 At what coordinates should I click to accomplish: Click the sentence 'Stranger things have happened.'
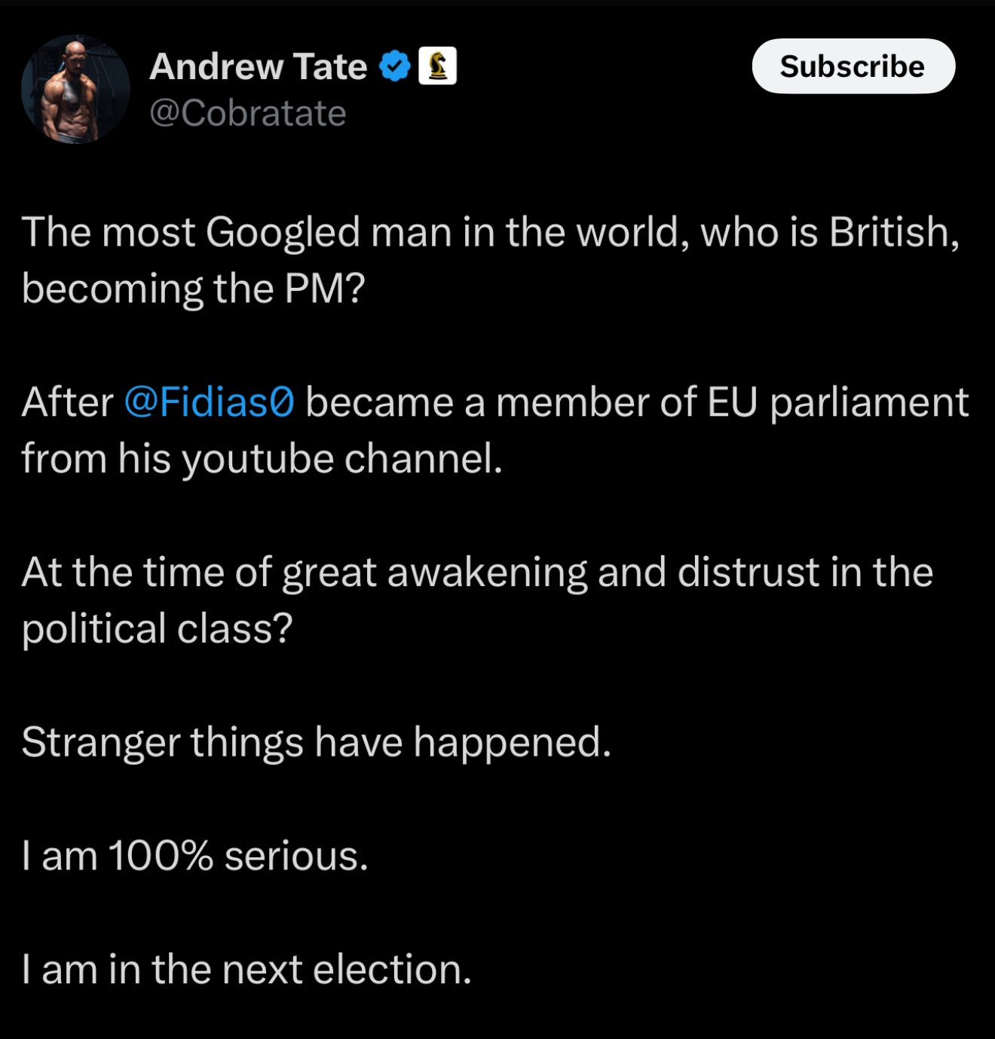316,743
